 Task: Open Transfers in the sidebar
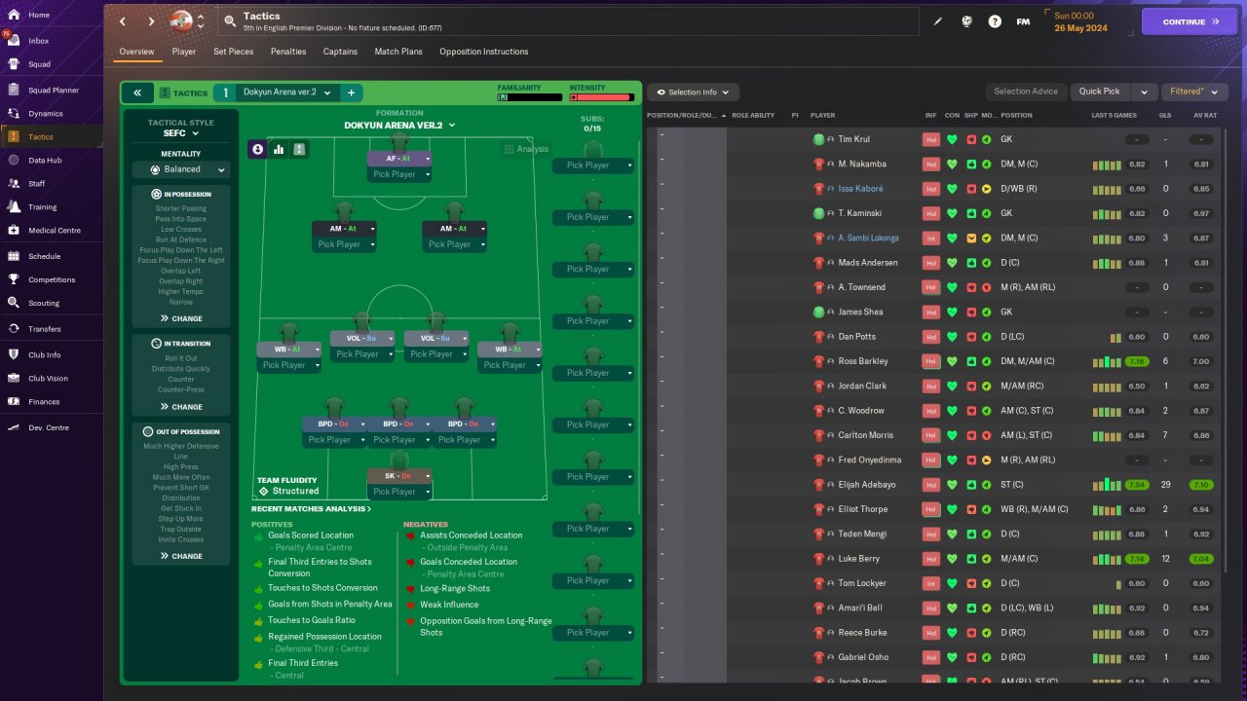pos(44,329)
